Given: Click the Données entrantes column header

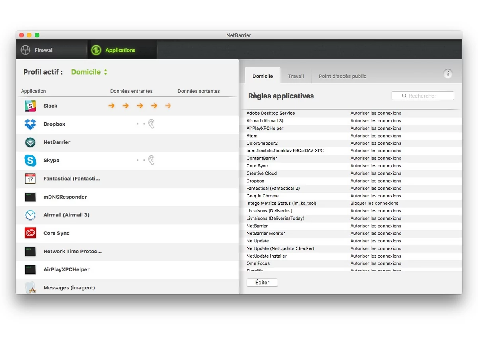Looking at the screenshot, I should point(131,91).
